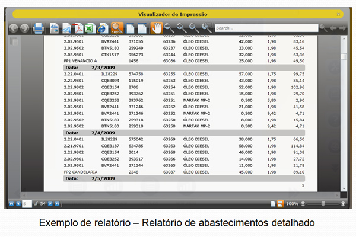Toggle single page view in status bar
Screen dimensions: 356x237
(273, 204)
